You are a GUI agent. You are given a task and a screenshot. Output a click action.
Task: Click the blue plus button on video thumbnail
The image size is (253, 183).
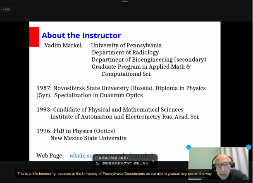[x=189, y=147]
